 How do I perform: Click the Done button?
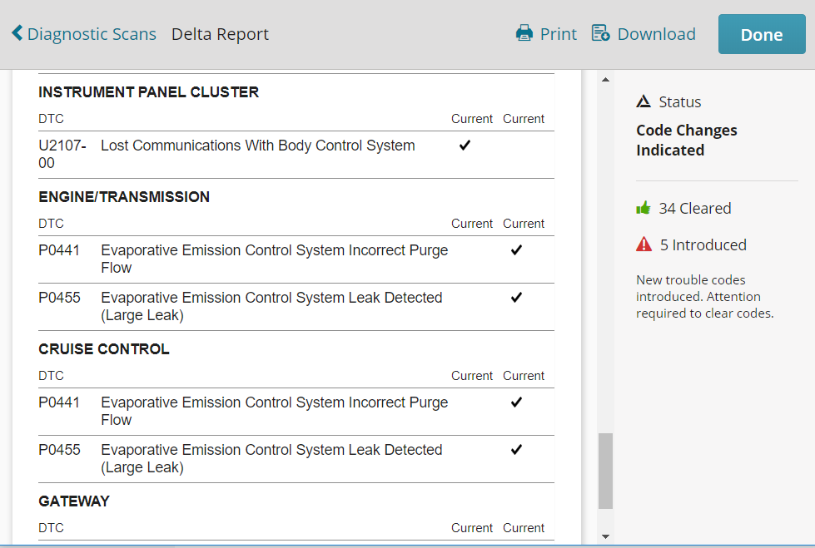tap(762, 34)
